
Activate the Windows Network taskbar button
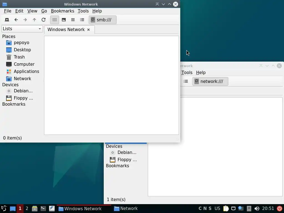[x=84, y=209]
